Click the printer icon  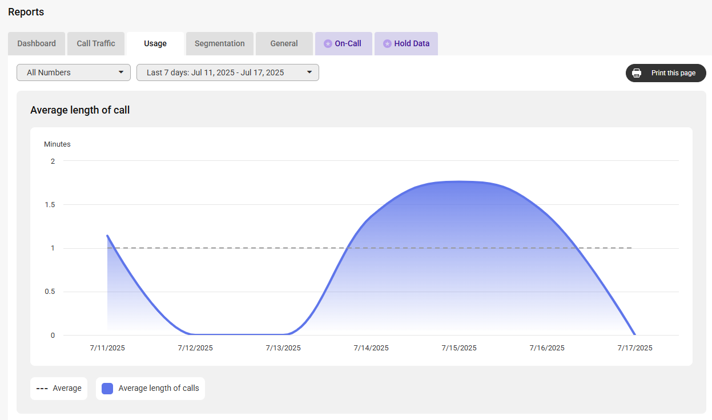click(637, 73)
